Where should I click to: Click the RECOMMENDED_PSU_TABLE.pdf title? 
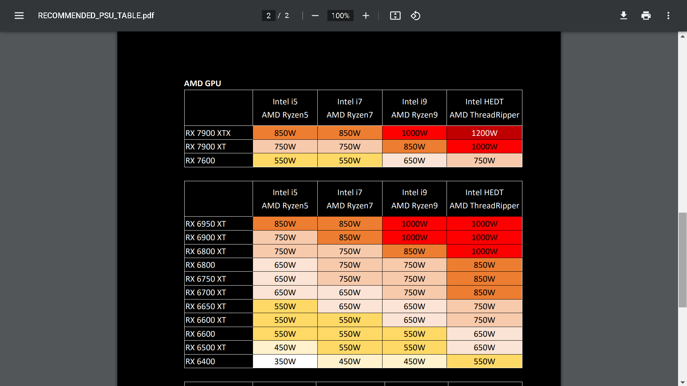coord(96,16)
